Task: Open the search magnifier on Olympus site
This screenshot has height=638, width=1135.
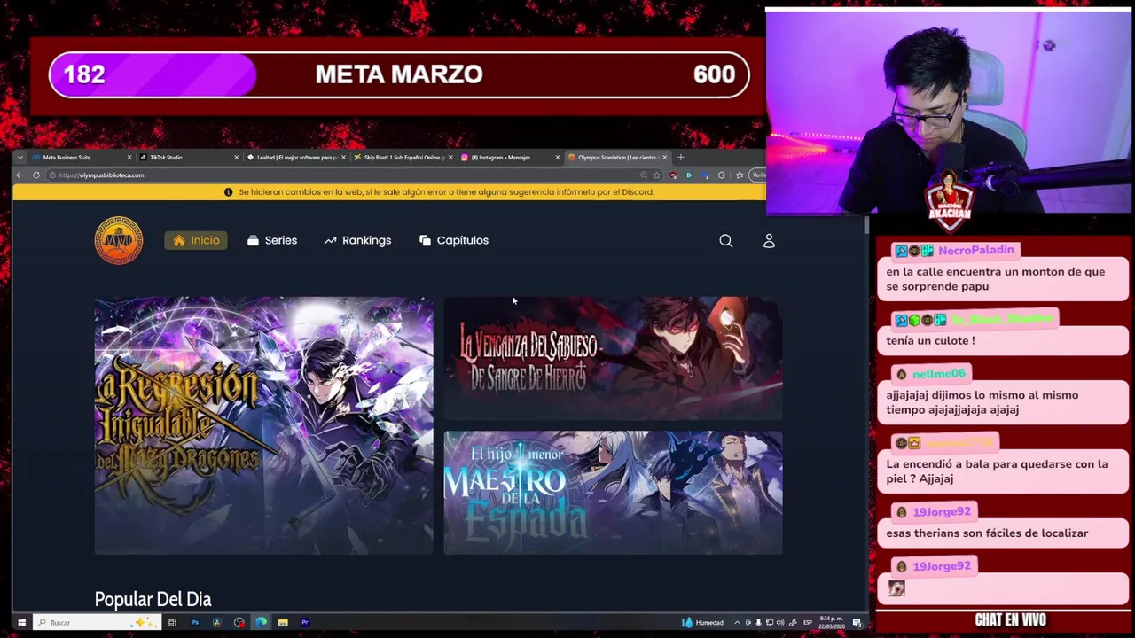Action: click(x=725, y=241)
